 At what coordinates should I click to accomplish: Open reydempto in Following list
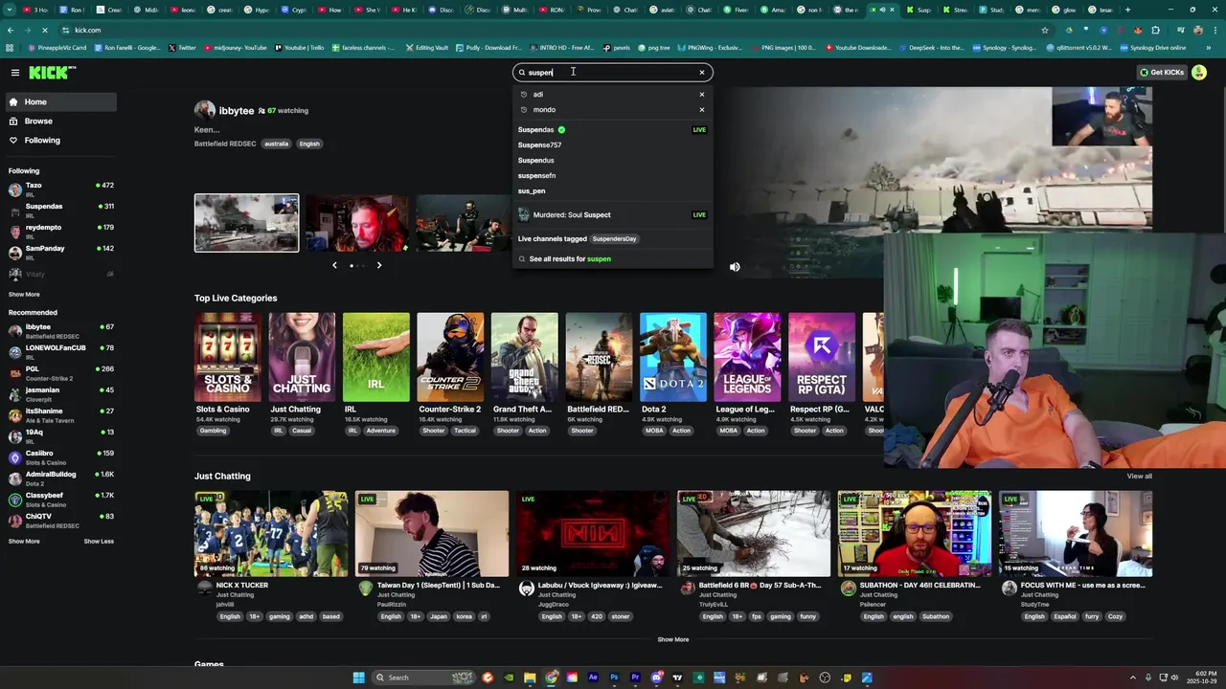(x=59, y=231)
